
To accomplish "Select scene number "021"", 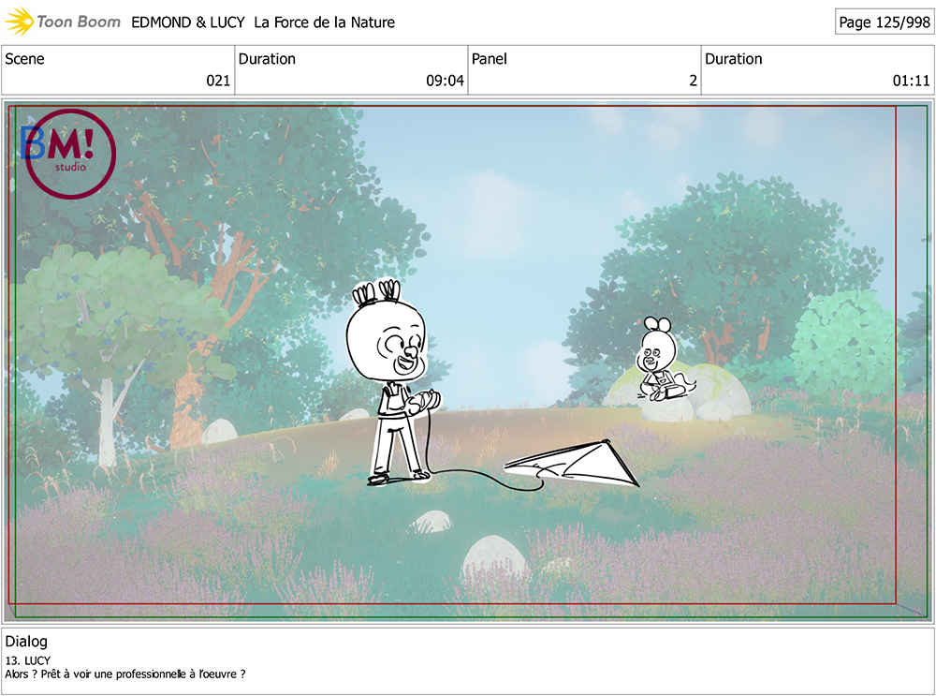I will [x=218, y=81].
